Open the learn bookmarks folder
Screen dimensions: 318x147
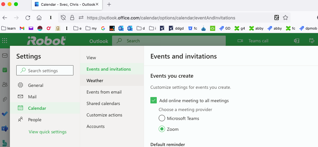pos(8,28)
